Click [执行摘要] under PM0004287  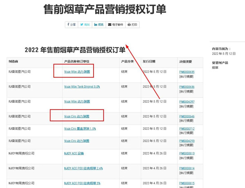(186, 106)
